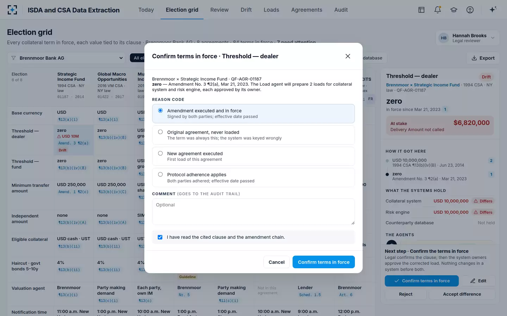Open the notifications bell

(x=438, y=10)
